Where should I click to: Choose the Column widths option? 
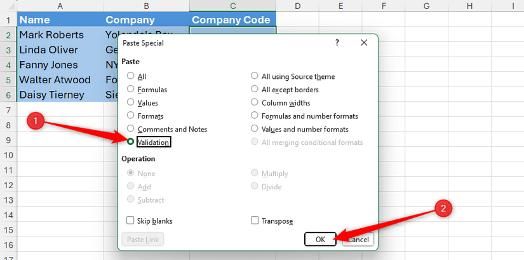(x=255, y=102)
